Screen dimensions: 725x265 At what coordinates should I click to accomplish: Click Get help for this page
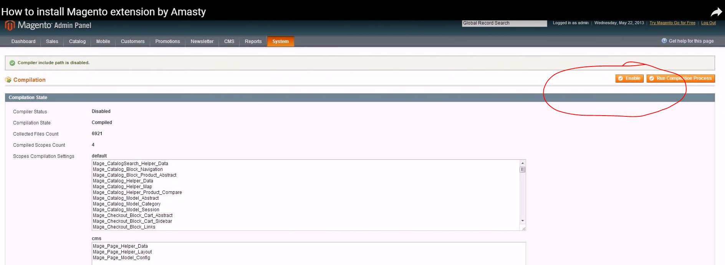(691, 41)
